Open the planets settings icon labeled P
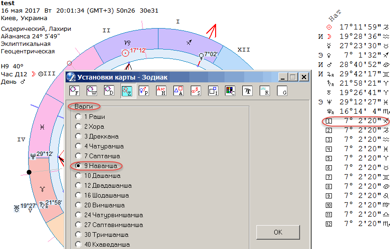The image size is (390, 249). coord(144,91)
